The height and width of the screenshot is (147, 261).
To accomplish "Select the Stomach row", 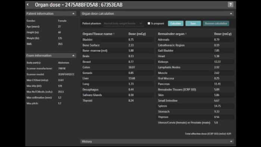I will pos(195,112).
